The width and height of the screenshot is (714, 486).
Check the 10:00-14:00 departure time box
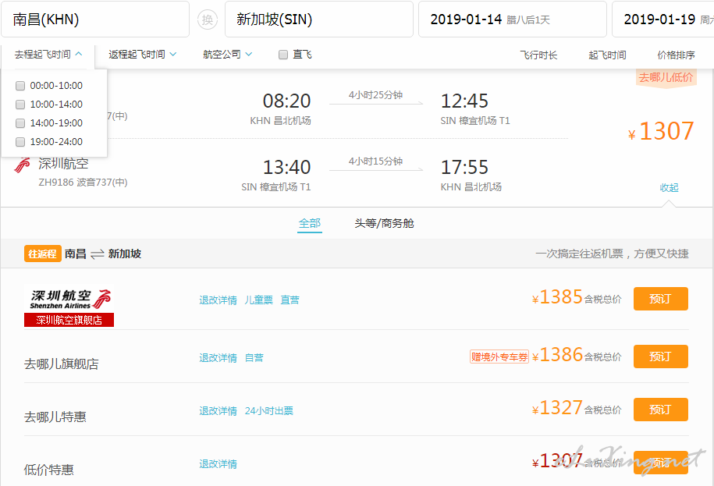[x=20, y=105]
